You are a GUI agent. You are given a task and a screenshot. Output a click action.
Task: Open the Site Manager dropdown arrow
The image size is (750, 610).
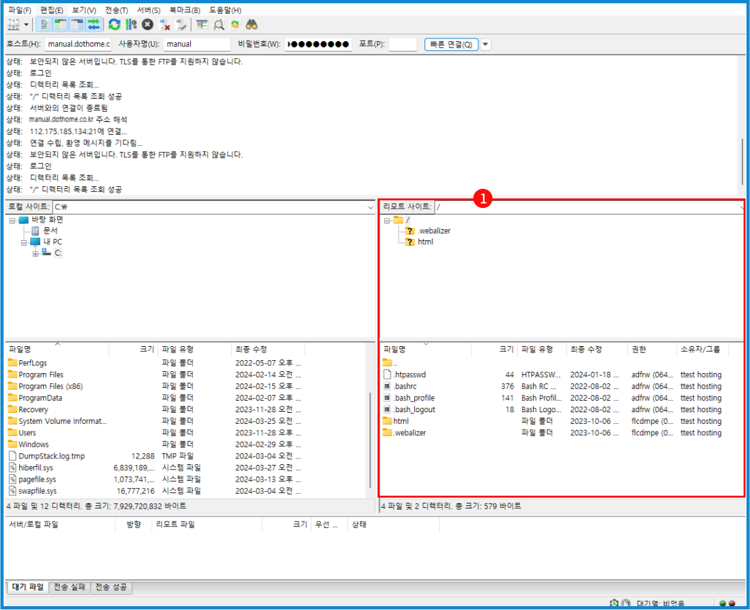26,24
